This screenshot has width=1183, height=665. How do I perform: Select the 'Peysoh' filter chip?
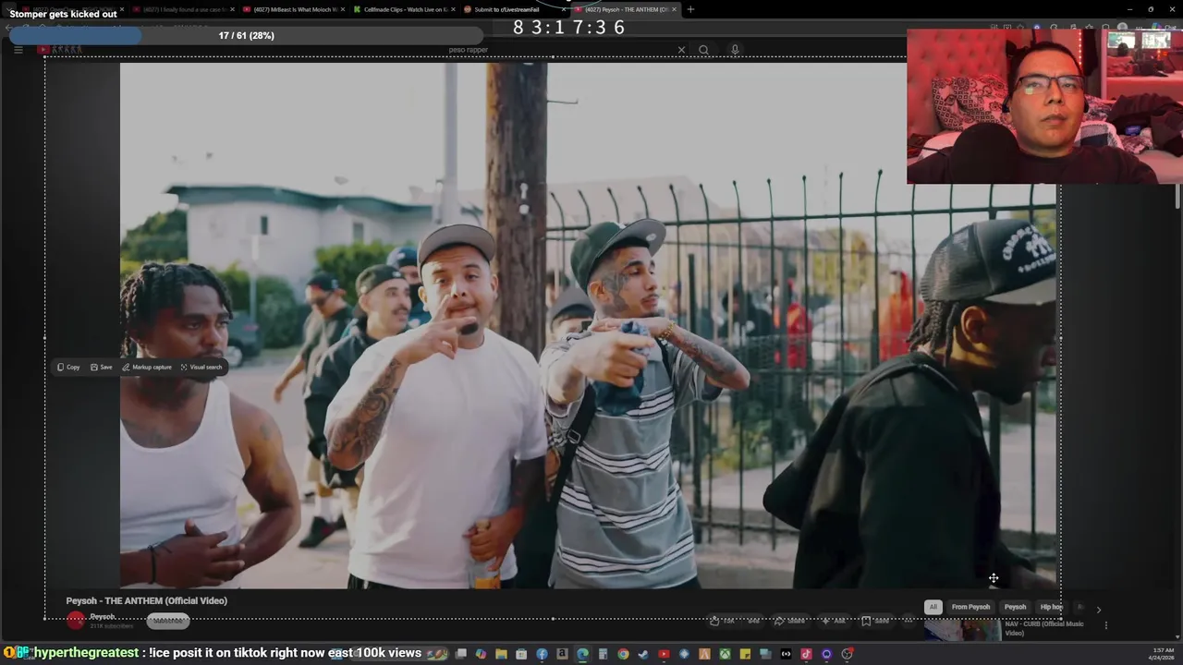coord(1015,607)
